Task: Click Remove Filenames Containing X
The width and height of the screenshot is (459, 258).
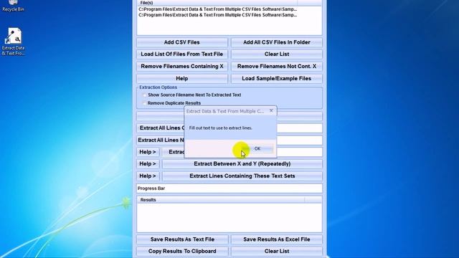Action: pyautogui.click(x=181, y=67)
